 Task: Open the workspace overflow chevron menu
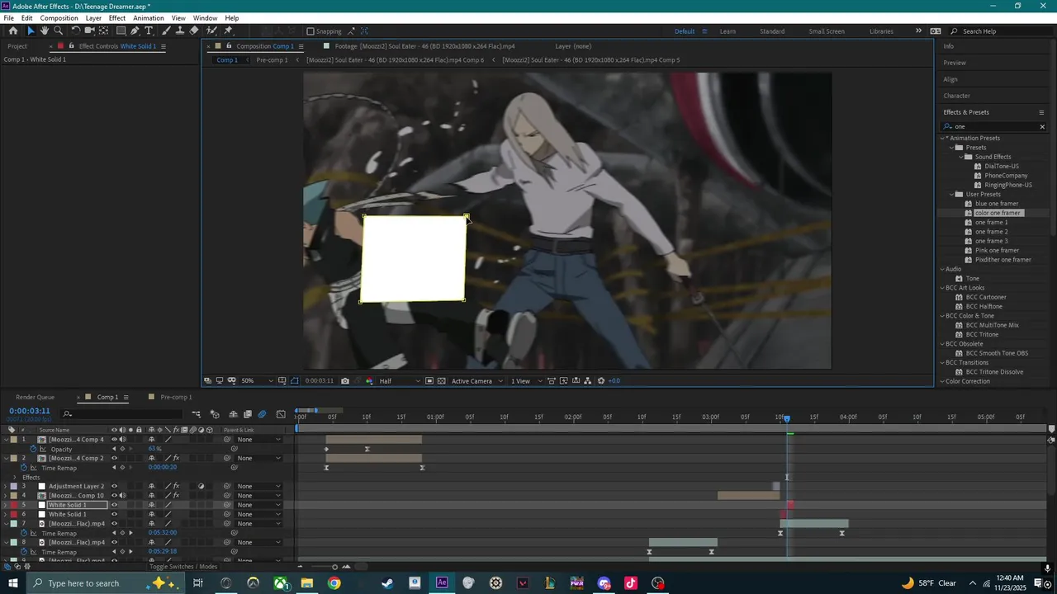coord(918,31)
